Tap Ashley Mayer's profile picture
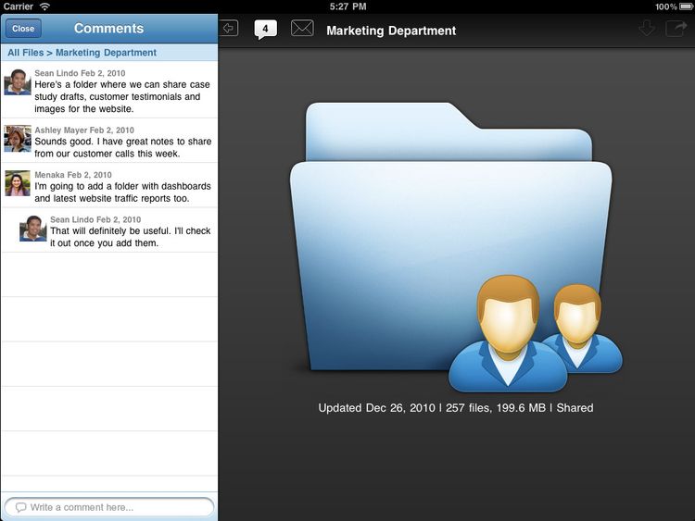Image resolution: width=695 pixels, height=521 pixels. [18, 138]
